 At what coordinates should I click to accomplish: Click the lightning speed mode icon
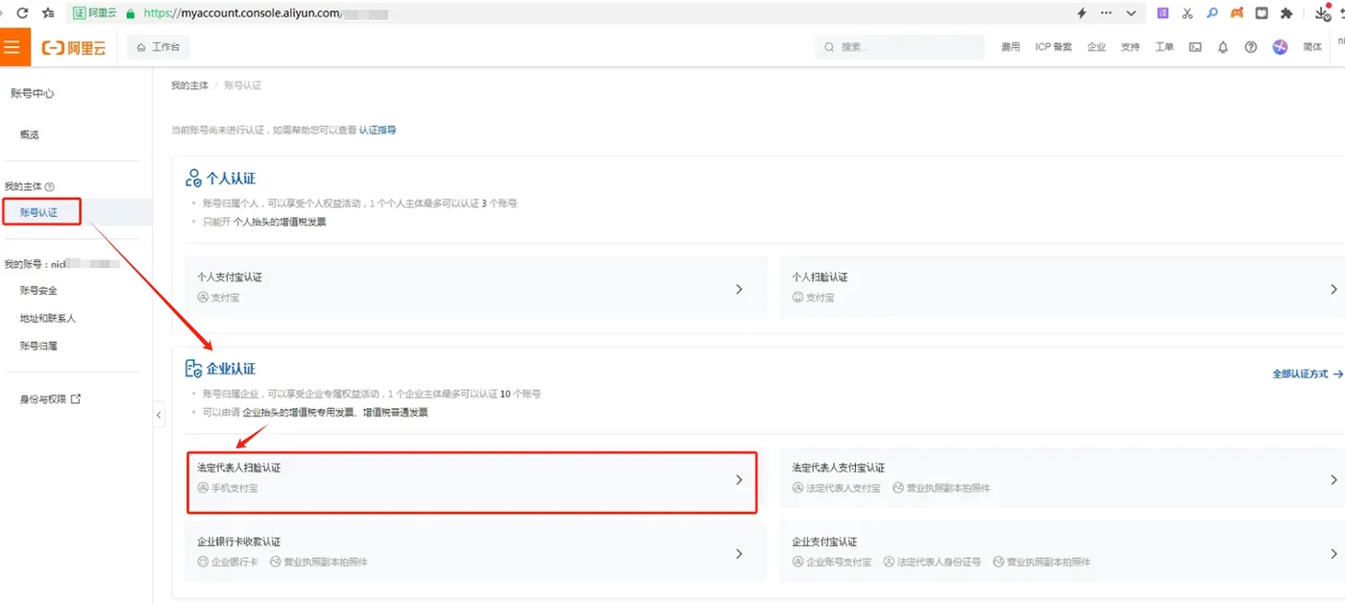click(x=1082, y=13)
